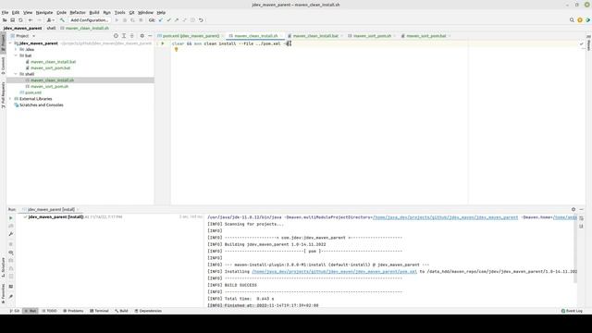The height and width of the screenshot is (333, 592).
Task: Open Search Everywhere magnifier icon
Action: (x=572, y=20)
